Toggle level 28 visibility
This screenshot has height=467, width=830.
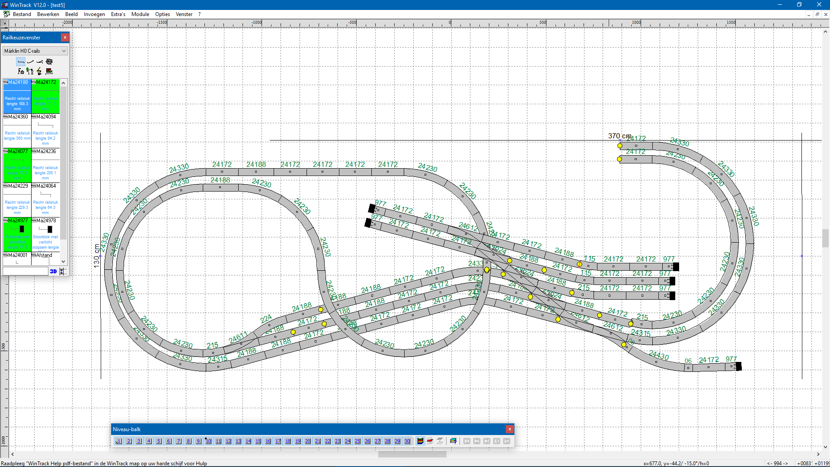click(387, 441)
